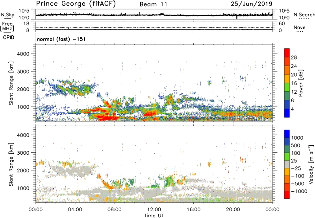Click the '3000' tick on velocity panel axis
The image size is (315, 218).
[23, 153]
